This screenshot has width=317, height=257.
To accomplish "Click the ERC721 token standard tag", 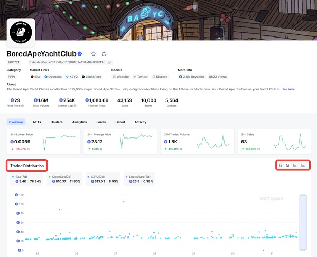I will click(14, 62).
